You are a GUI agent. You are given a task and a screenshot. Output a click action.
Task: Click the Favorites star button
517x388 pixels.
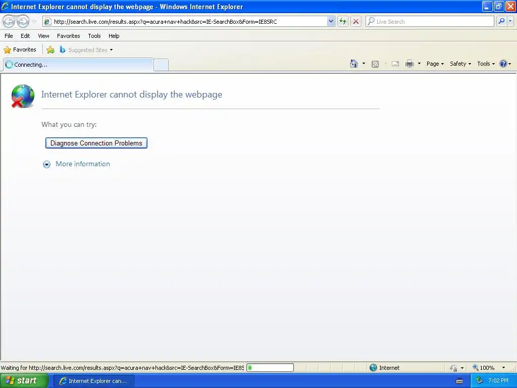[20, 50]
